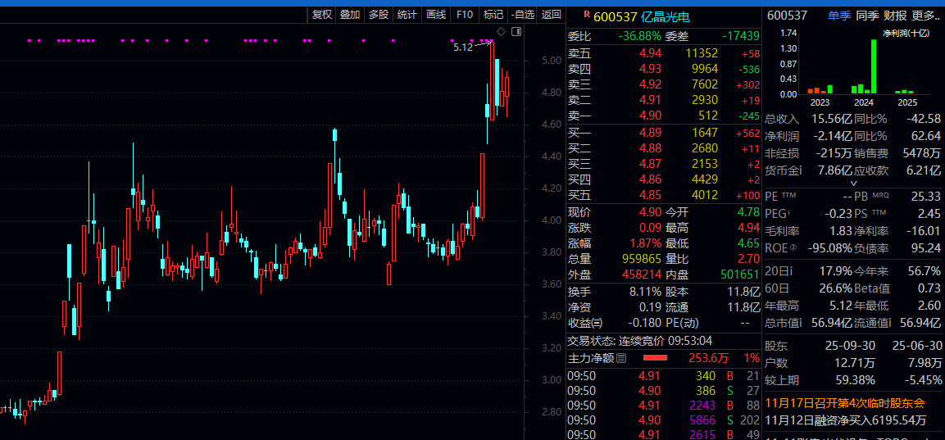Remove stock via -自选 button

coord(522,15)
